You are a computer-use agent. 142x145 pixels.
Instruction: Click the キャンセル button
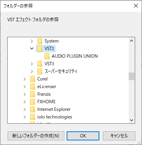point(119,136)
